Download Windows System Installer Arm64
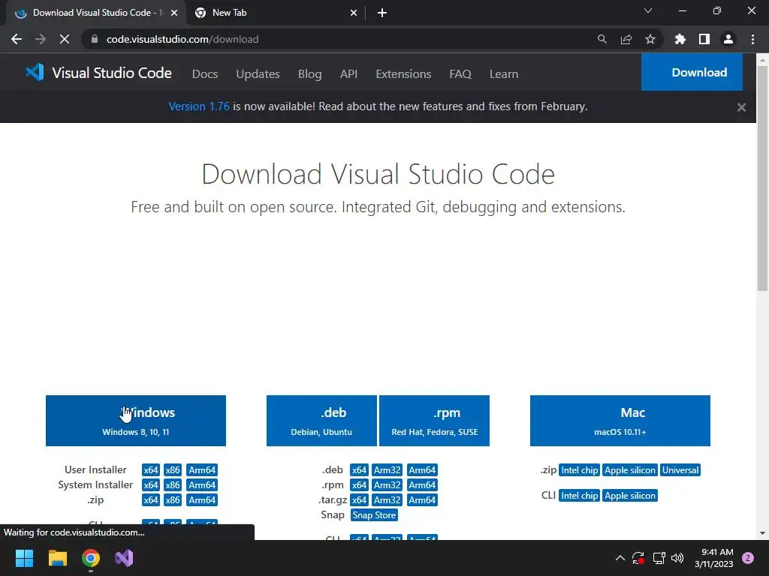This screenshot has width=769, height=576. click(x=202, y=485)
